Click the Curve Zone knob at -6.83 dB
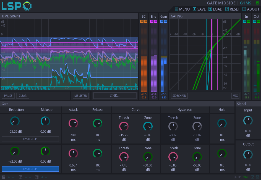This screenshot has height=180, width=261. tap(148, 126)
